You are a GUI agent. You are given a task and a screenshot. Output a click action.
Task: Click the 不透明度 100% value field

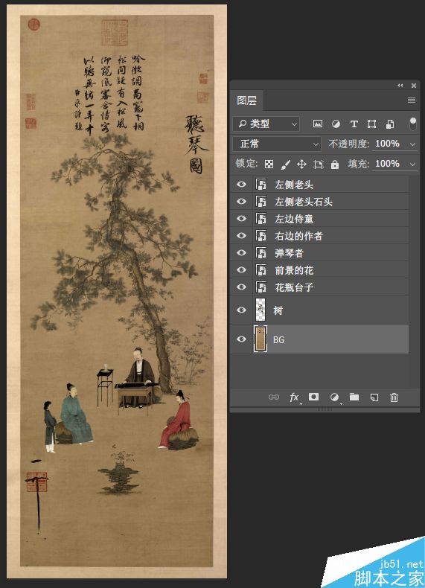coord(389,144)
